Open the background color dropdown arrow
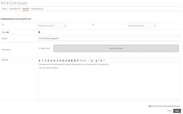 click(x=99, y=60)
